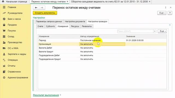The width and height of the screenshot is (175, 98).
Task: Click the Операции icon
Action: [4, 60]
